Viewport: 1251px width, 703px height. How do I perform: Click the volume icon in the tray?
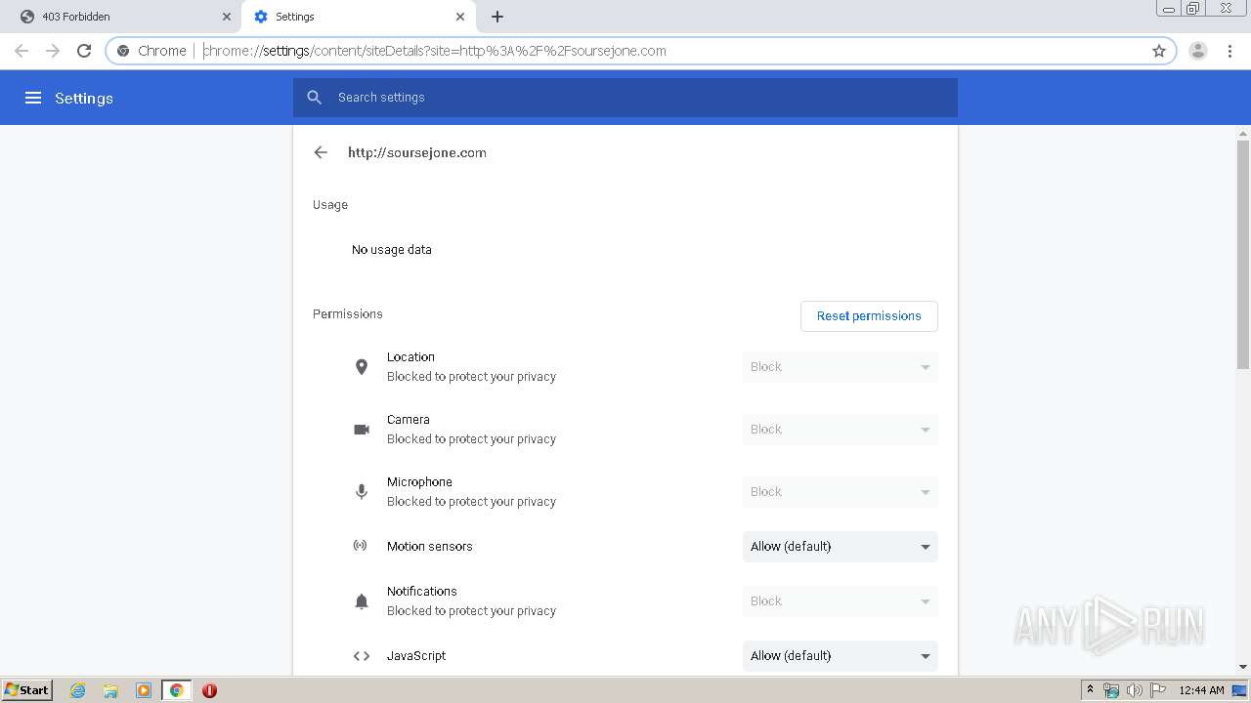coord(1134,690)
